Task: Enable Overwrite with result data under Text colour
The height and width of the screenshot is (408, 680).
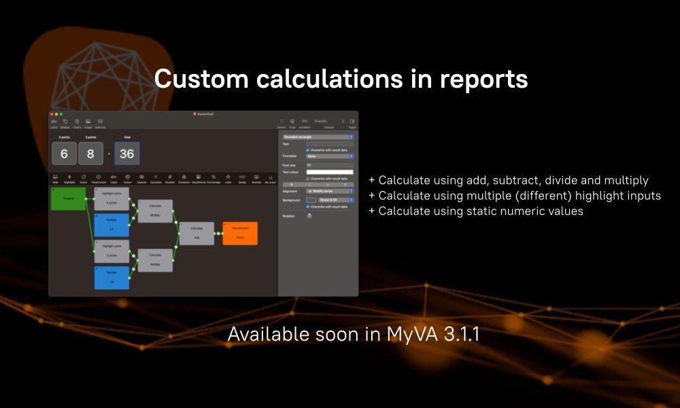Action: click(307, 179)
